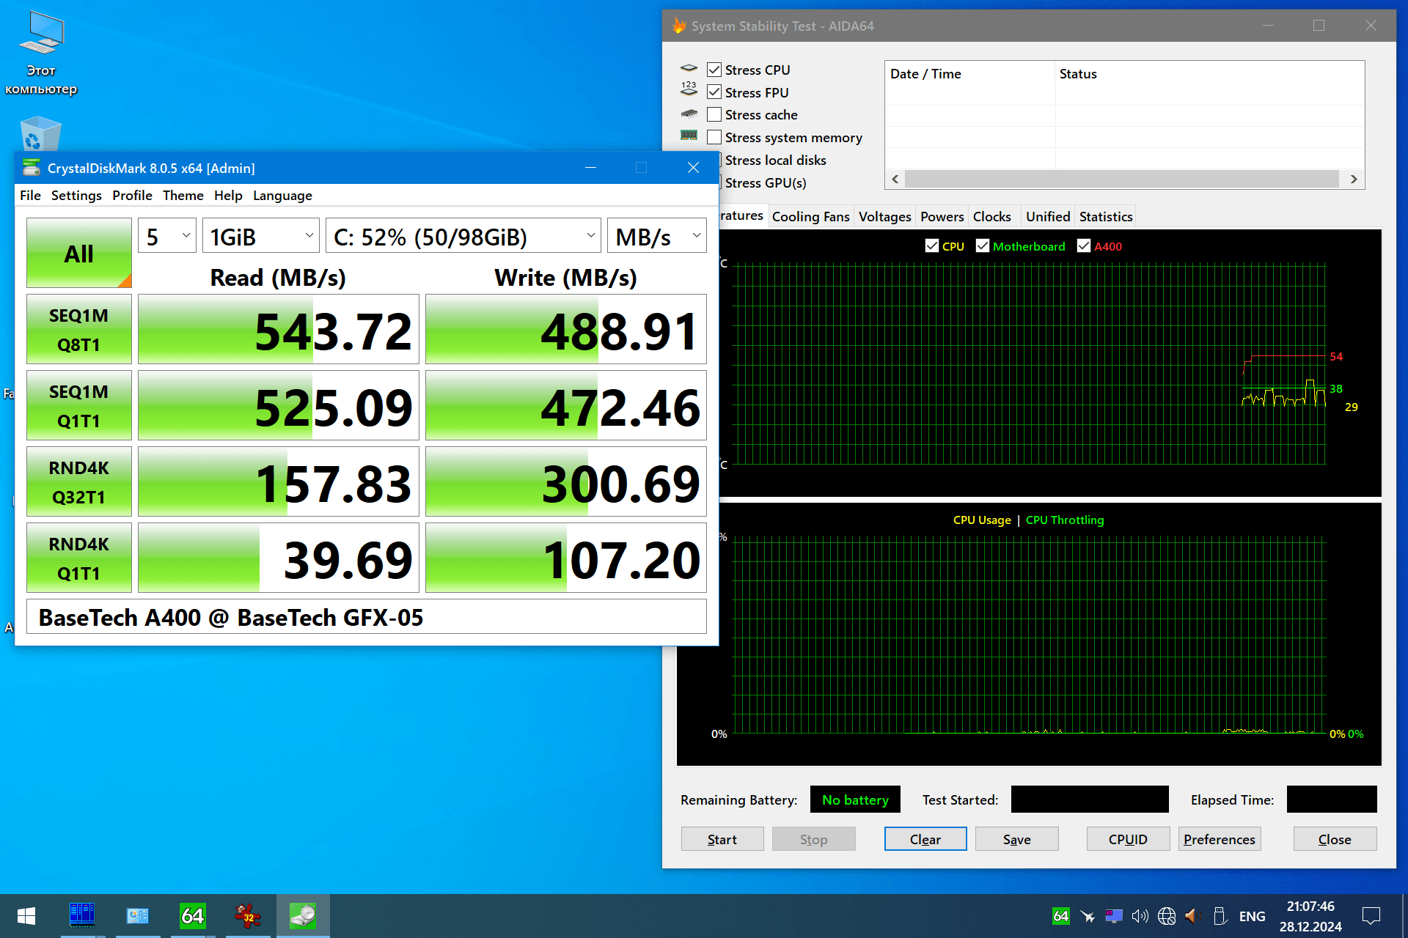
Task: Toggle A400 temperature graph checkbox
Action: click(x=1084, y=246)
